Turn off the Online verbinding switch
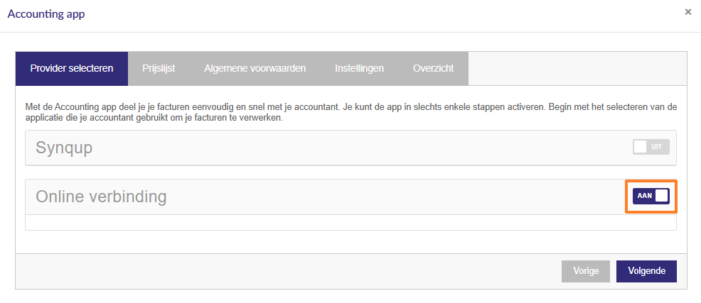The height and width of the screenshot is (303, 701). [x=651, y=196]
